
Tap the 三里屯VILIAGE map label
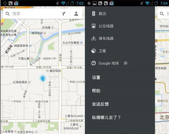(74, 116)
